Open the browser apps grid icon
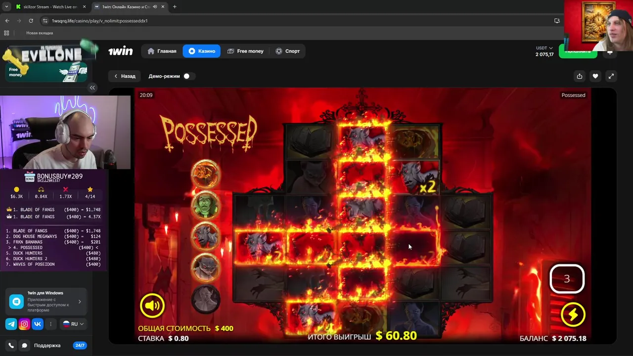 6,33
